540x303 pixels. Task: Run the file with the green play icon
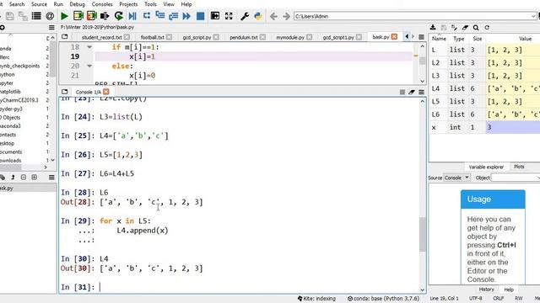(x=64, y=16)
